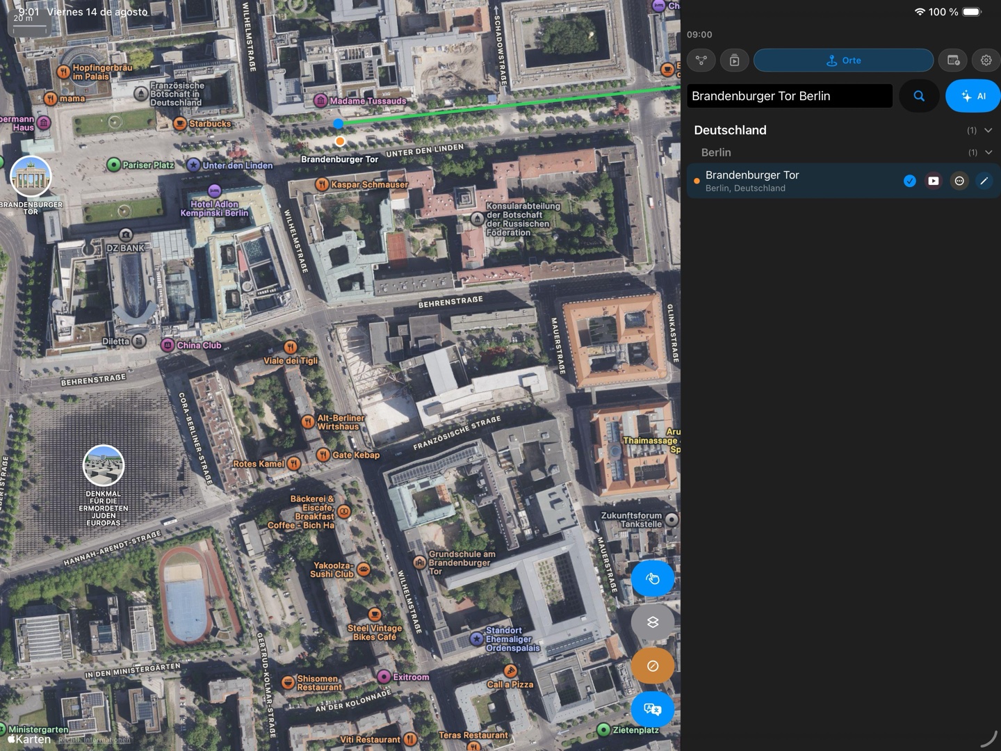
Task: Select the Shisomen Restaurant pin
Action: pyautogui.click(x=288, y=682)
